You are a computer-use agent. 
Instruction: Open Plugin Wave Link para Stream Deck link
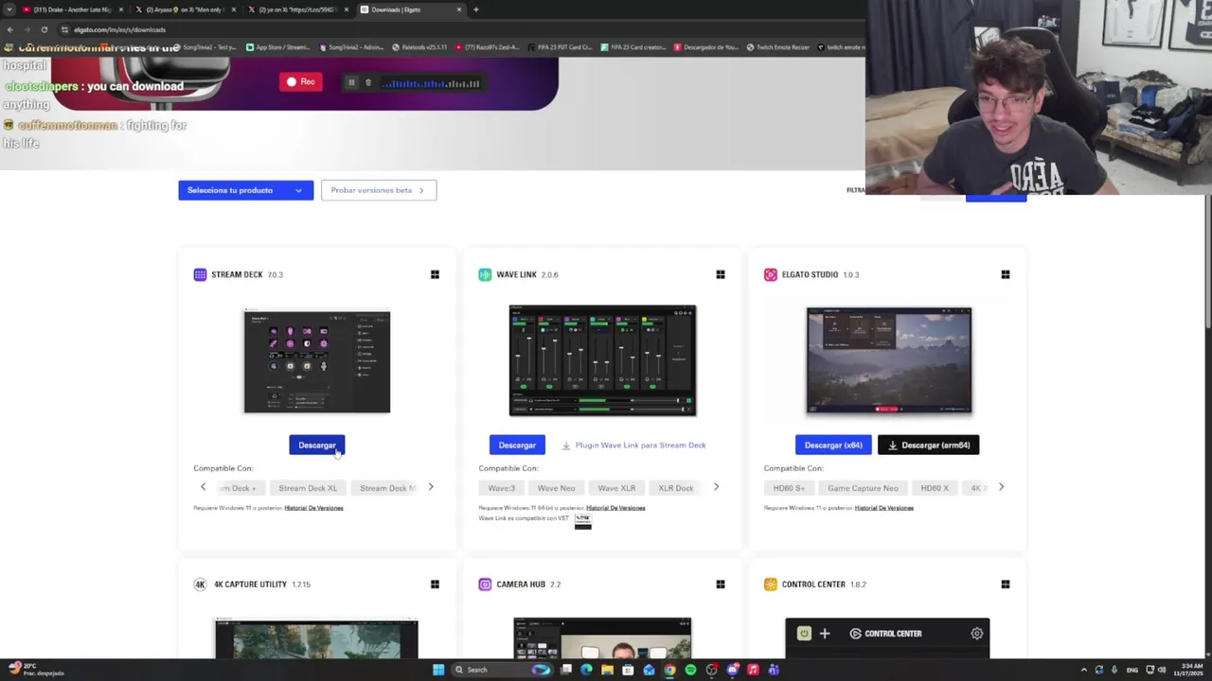coord(633,445)
